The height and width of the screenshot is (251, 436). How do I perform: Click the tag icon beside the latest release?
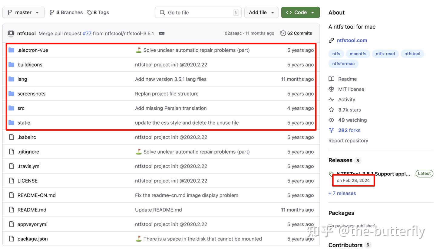(332, 174)
